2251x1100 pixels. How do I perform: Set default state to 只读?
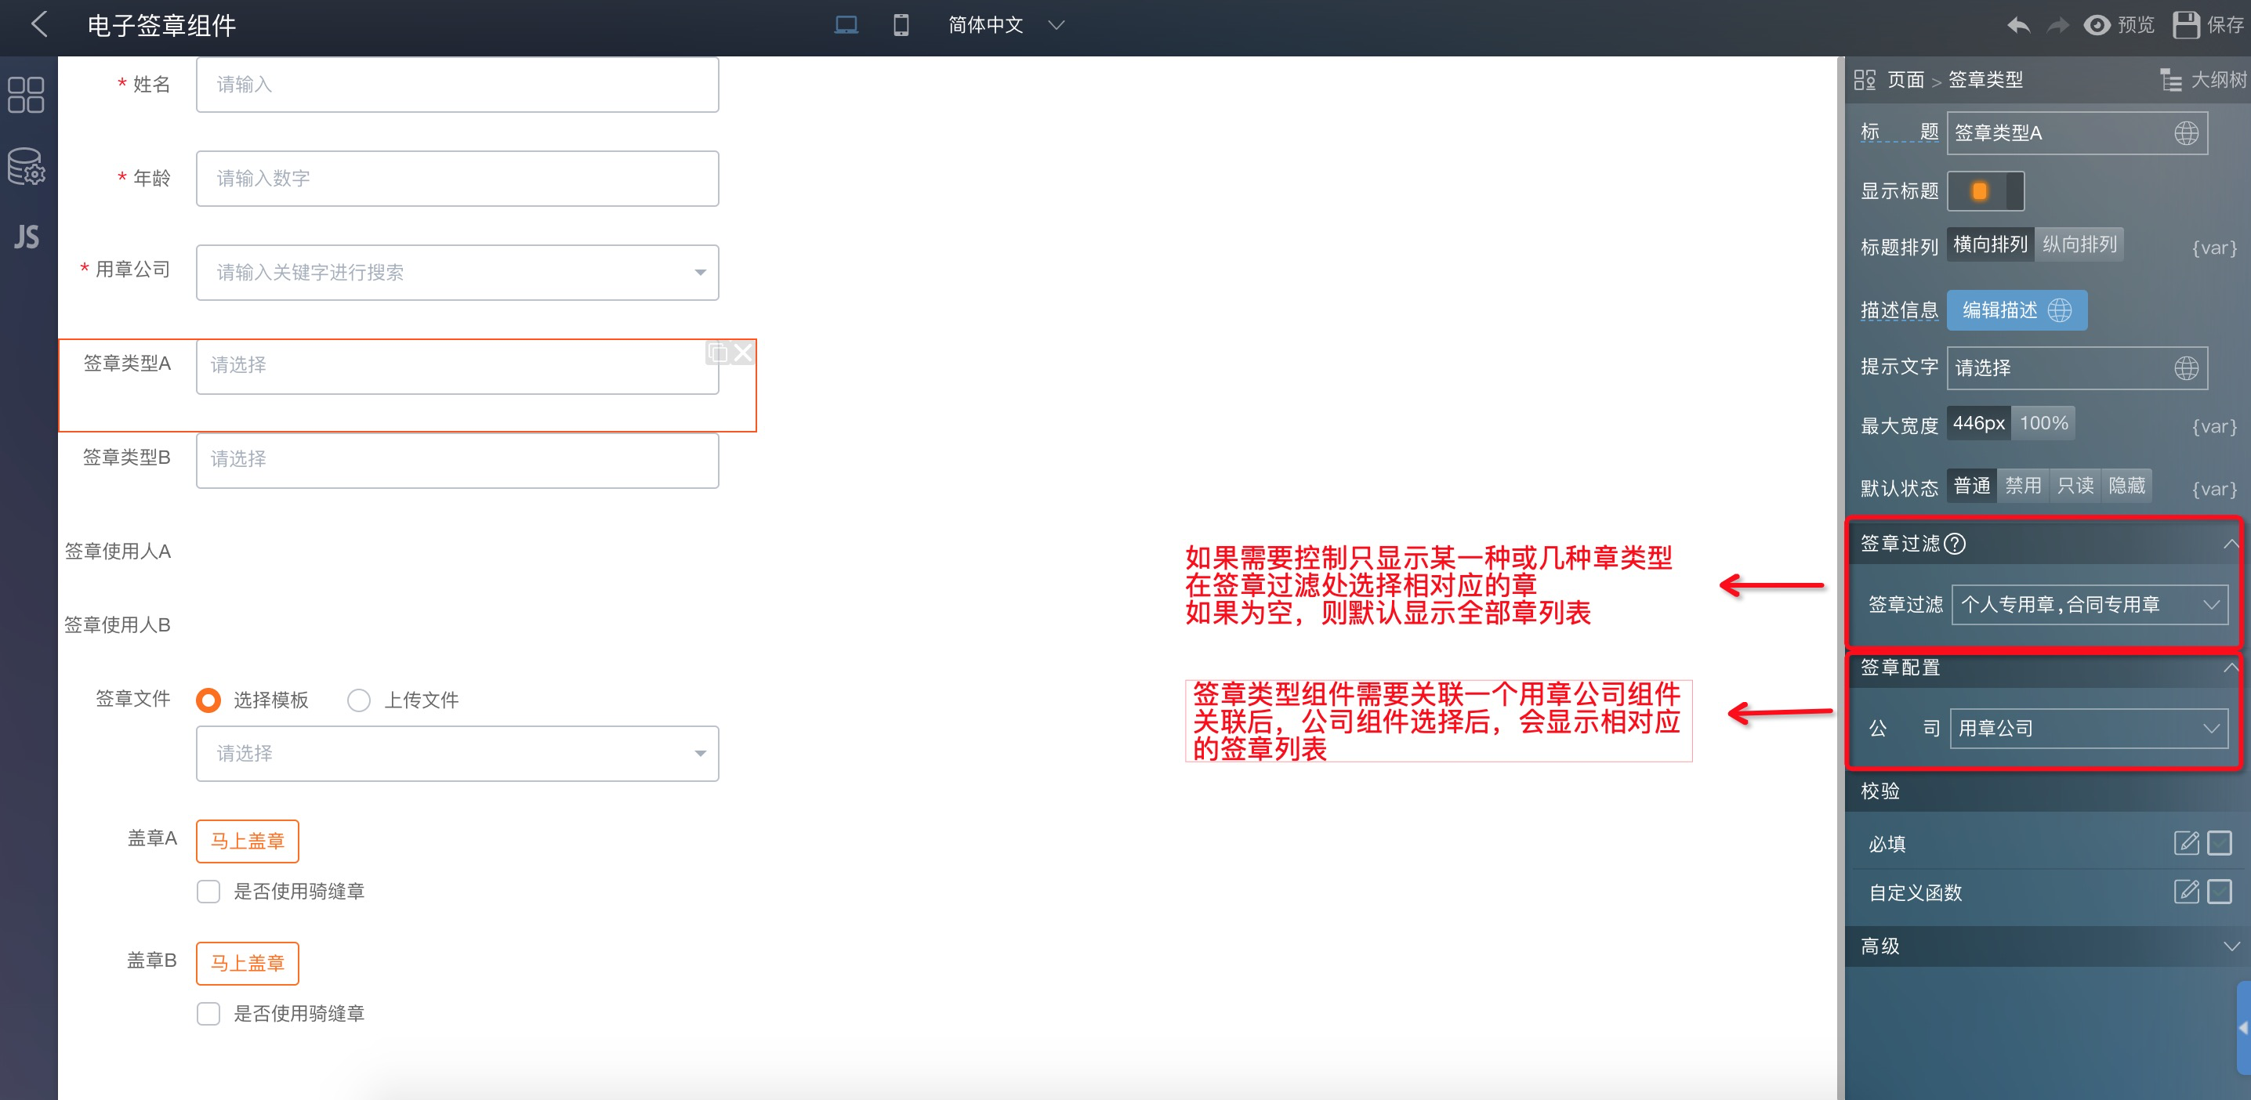[2075, 486]
